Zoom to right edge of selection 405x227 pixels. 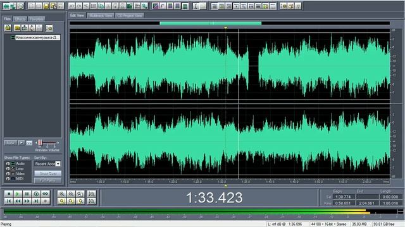[x=80, y=201]
